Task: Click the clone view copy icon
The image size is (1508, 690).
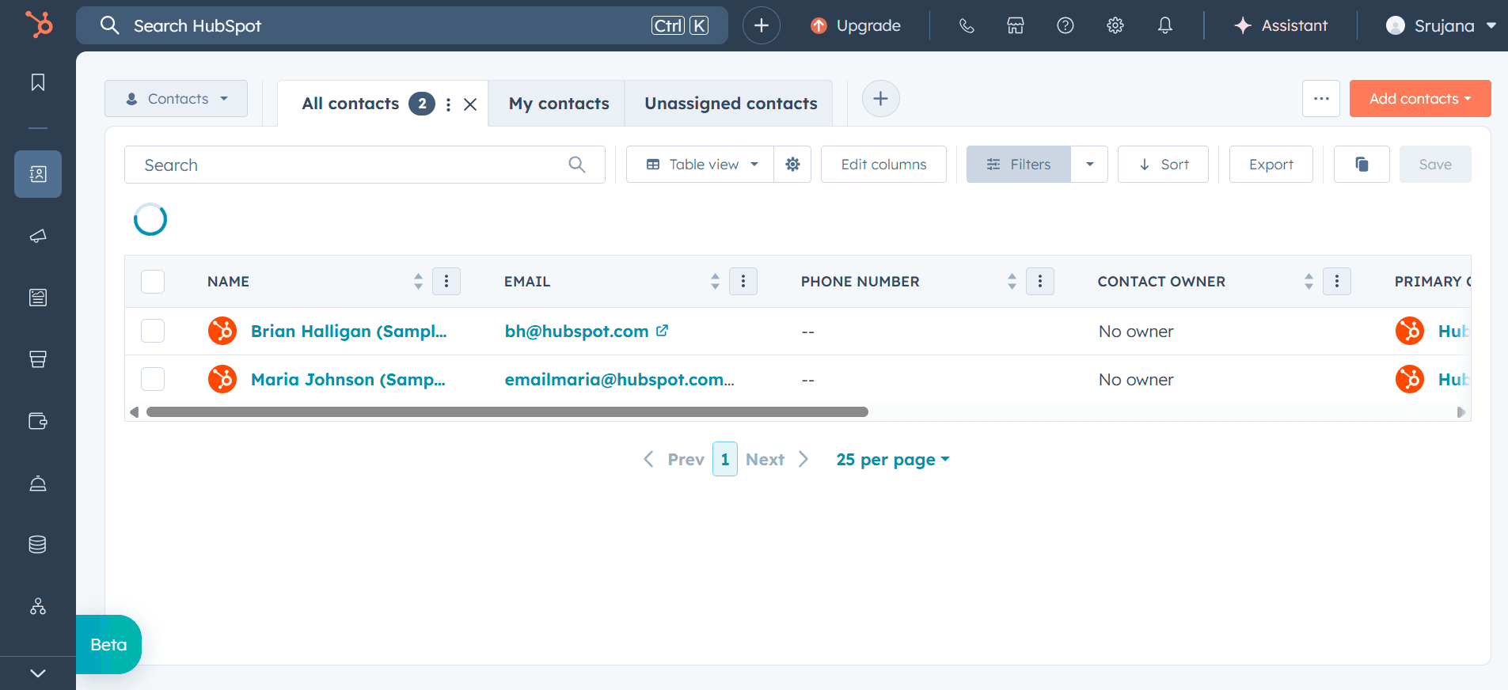Action: click(x=1362, y=165)
